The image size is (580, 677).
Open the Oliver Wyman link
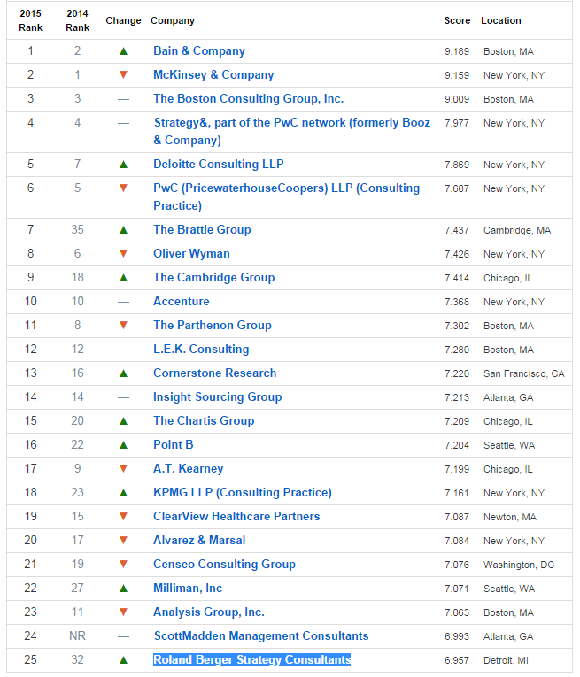point(191,253)
